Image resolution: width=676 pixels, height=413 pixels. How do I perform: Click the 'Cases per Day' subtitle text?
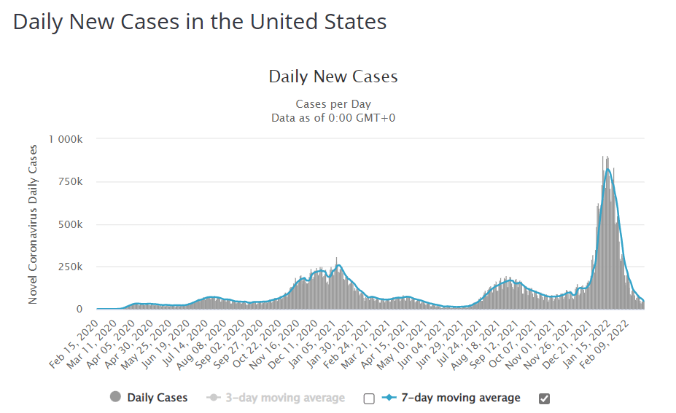pos(333,104)
